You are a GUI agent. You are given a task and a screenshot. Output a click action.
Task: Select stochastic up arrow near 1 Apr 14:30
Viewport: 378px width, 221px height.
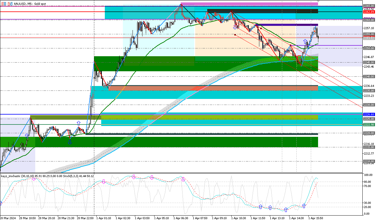[304, 206]
